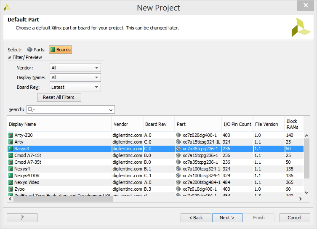The image size is (317, 229).
Task: Click chip icon in Cmod A7-35t row
Action: pyautogui.click(x=178, y=162)
